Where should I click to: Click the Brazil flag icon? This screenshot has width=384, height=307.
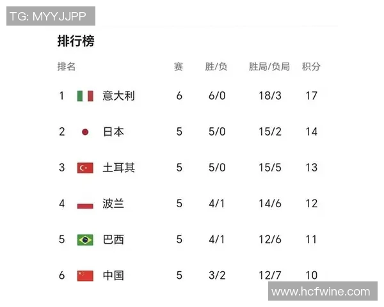(x=84, y=240)
